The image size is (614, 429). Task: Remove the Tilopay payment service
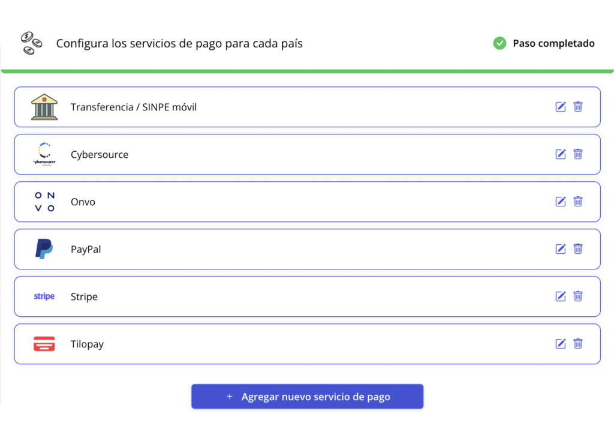point(578,344)
